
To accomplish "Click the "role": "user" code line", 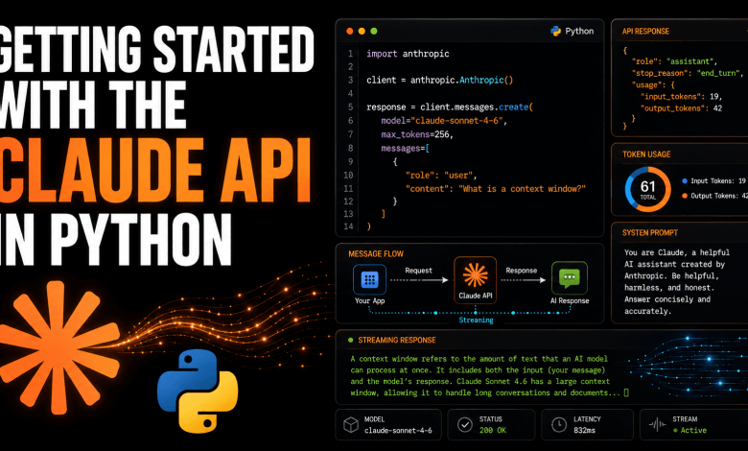I will 441,176.
